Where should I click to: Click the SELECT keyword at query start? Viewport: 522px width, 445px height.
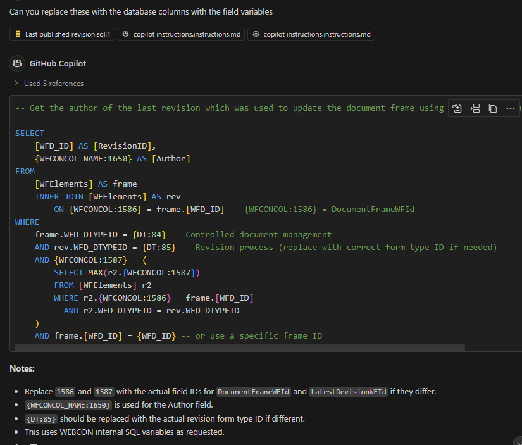(x=29, y=133)
